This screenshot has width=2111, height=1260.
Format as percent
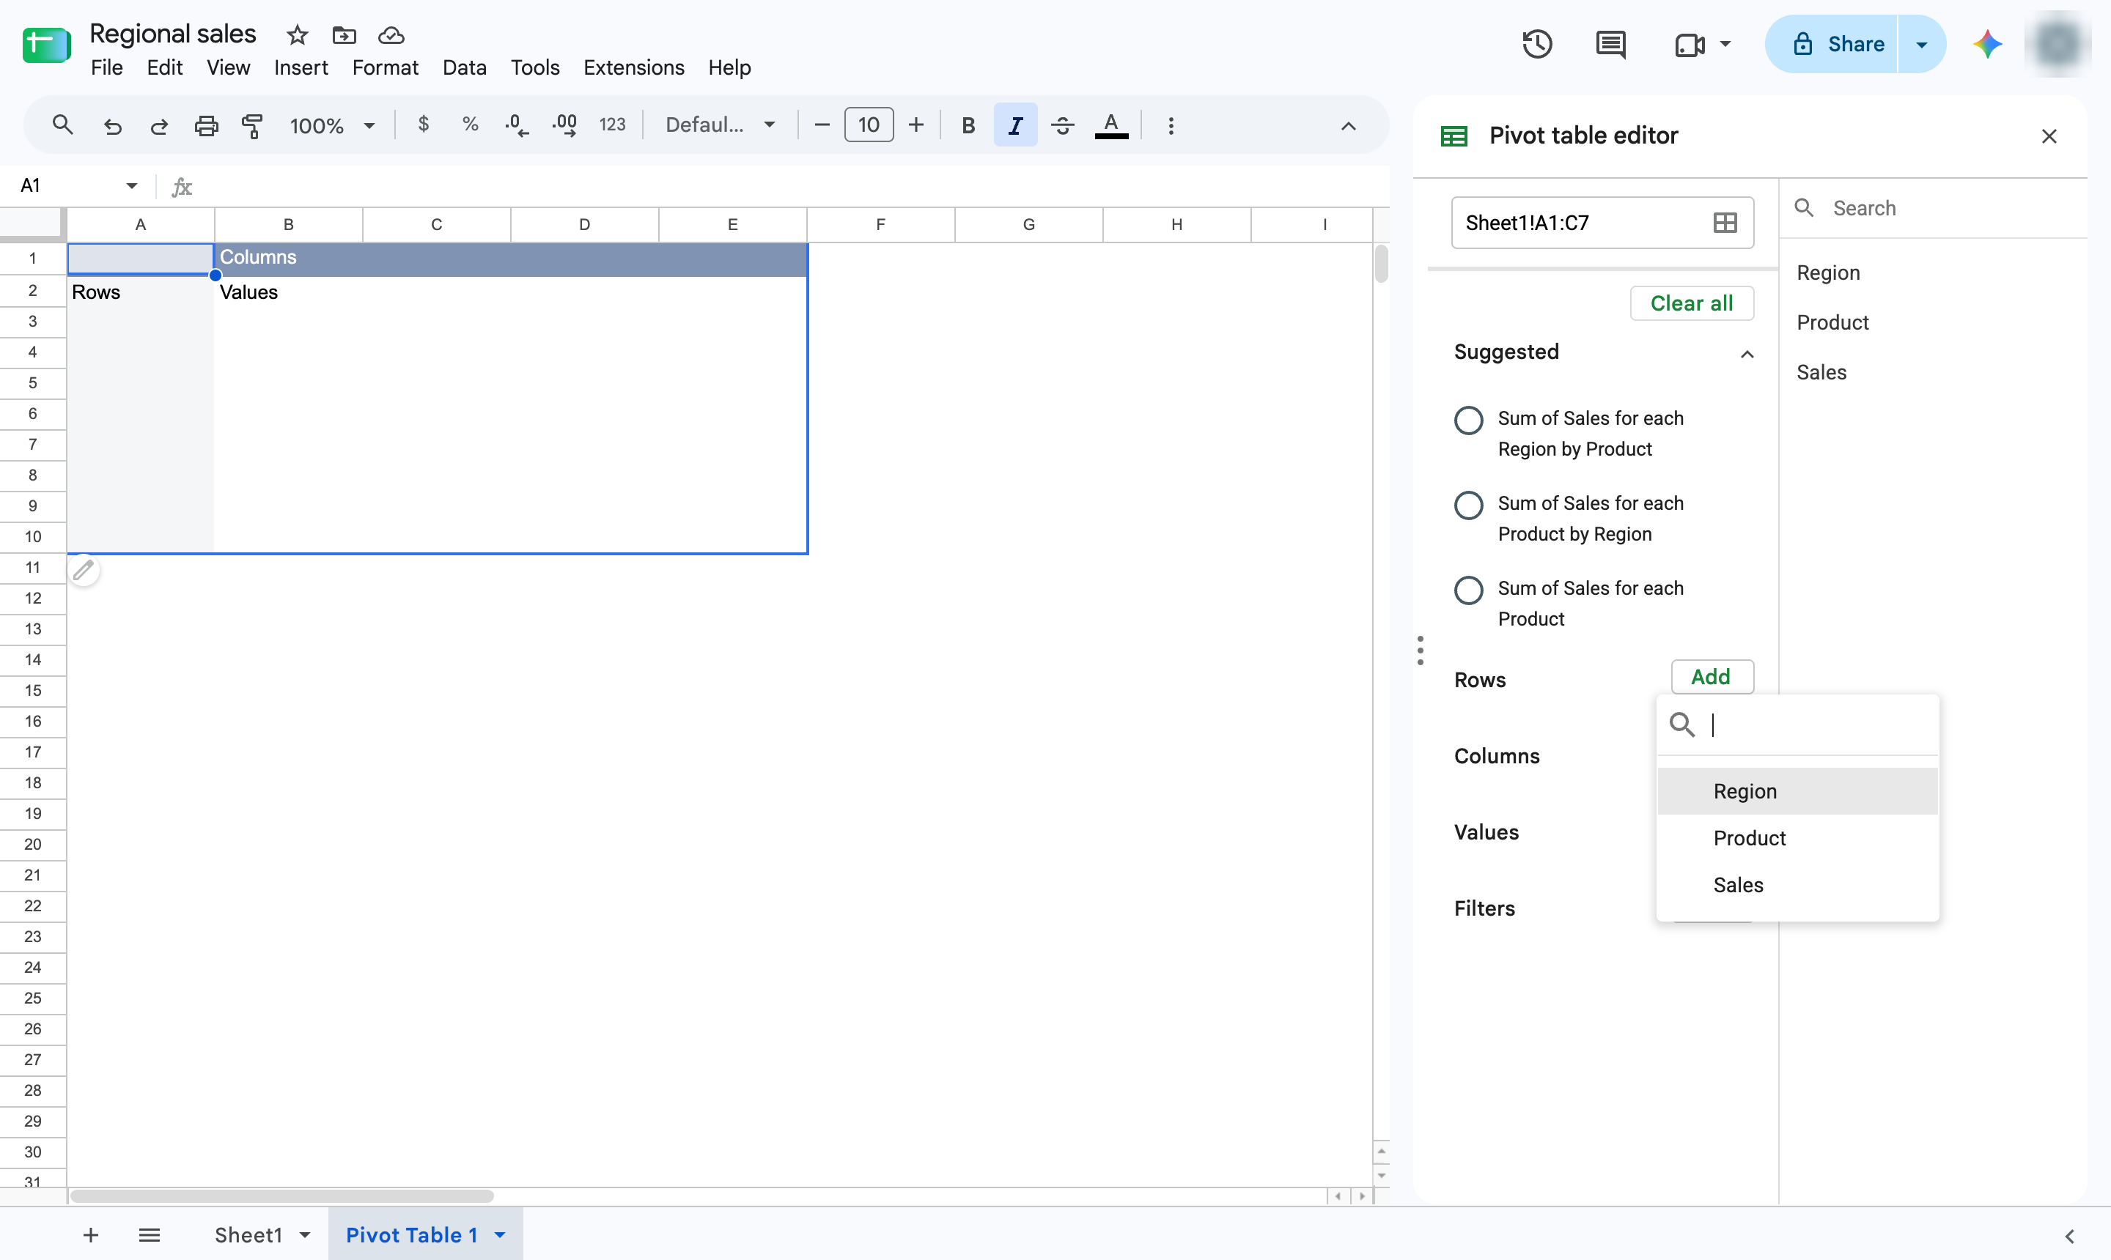coord(470,125)
